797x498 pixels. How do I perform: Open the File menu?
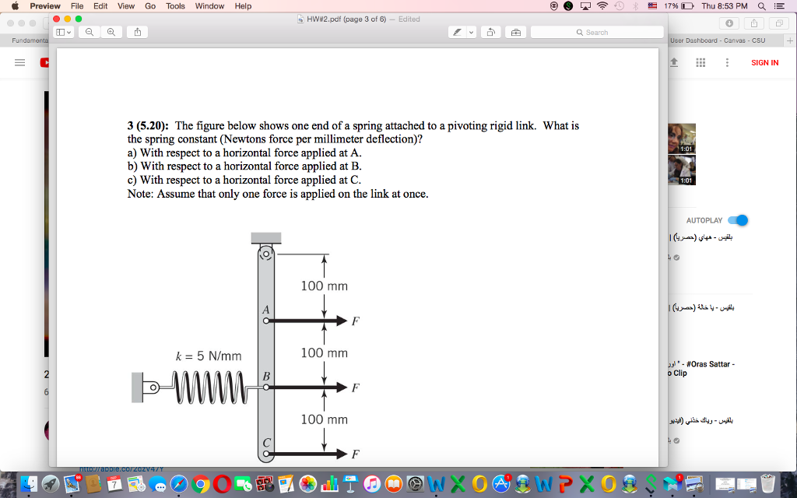point(77,6)
